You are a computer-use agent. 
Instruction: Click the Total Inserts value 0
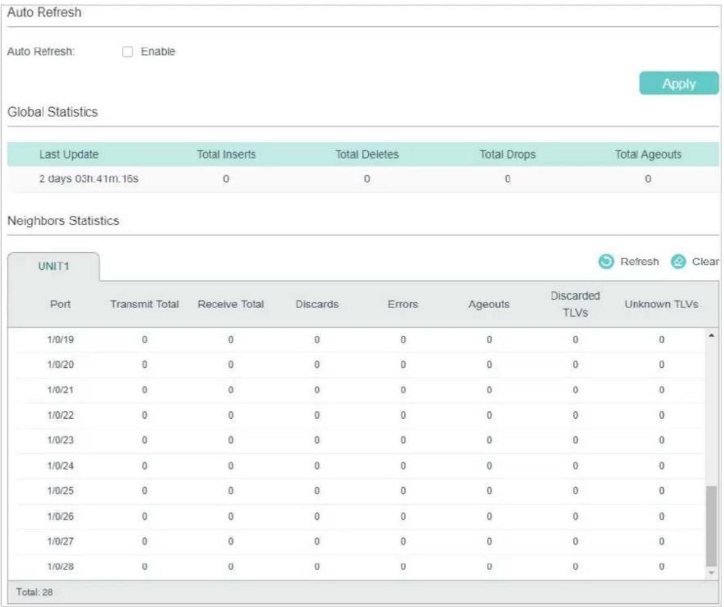(x=226, y=179)
